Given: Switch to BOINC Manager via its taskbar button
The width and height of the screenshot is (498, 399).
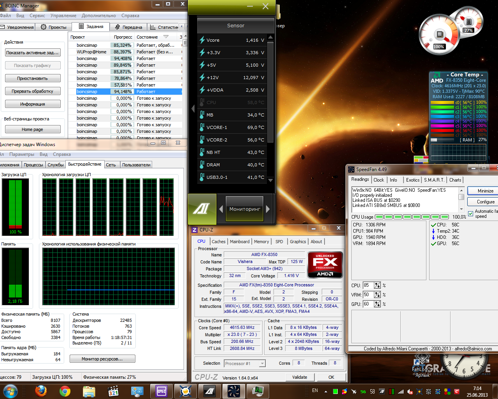Looking at the screenshot, I should (186, 391).
